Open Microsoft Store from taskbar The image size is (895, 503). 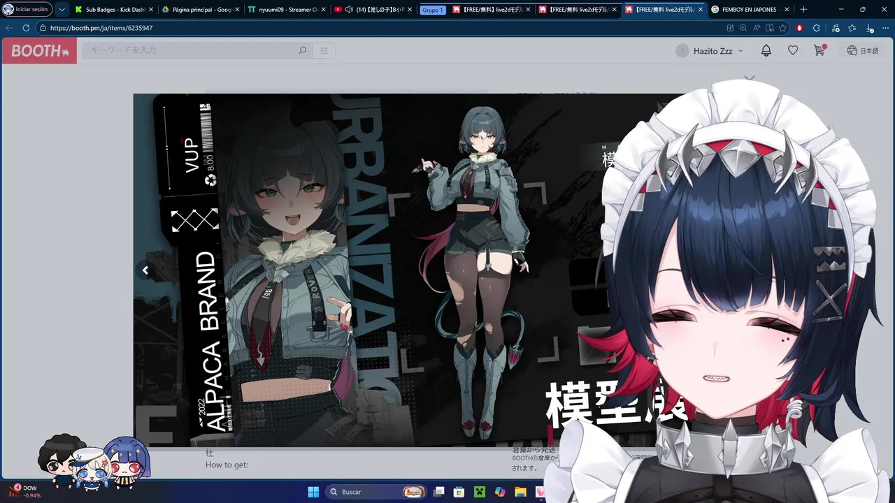click(459, 492)
